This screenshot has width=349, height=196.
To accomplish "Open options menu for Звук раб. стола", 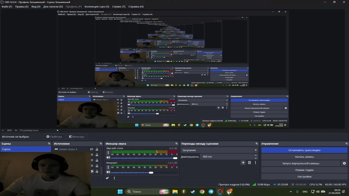I will click(108, 153).
